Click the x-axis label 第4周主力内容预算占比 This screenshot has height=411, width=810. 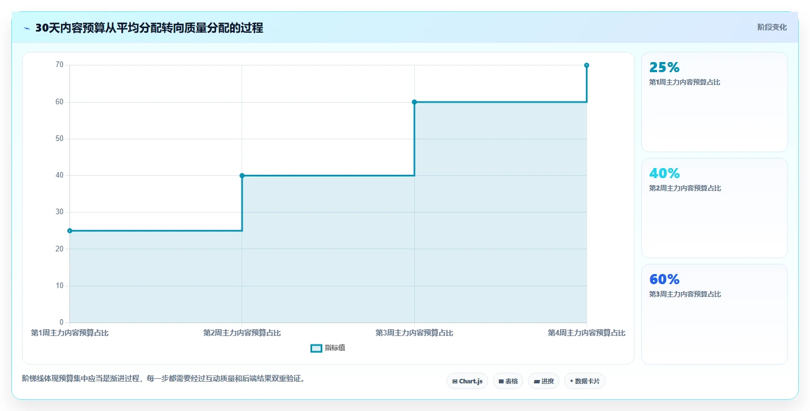coord(586,333)
